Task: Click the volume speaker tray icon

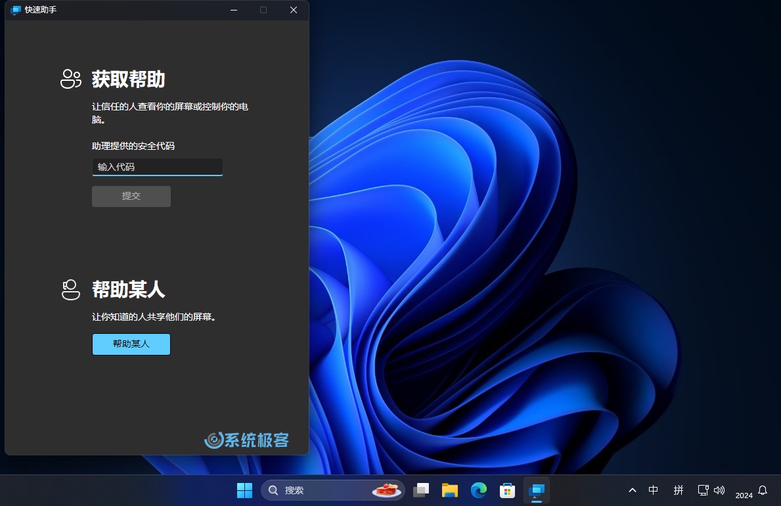Action: [719, 490]
